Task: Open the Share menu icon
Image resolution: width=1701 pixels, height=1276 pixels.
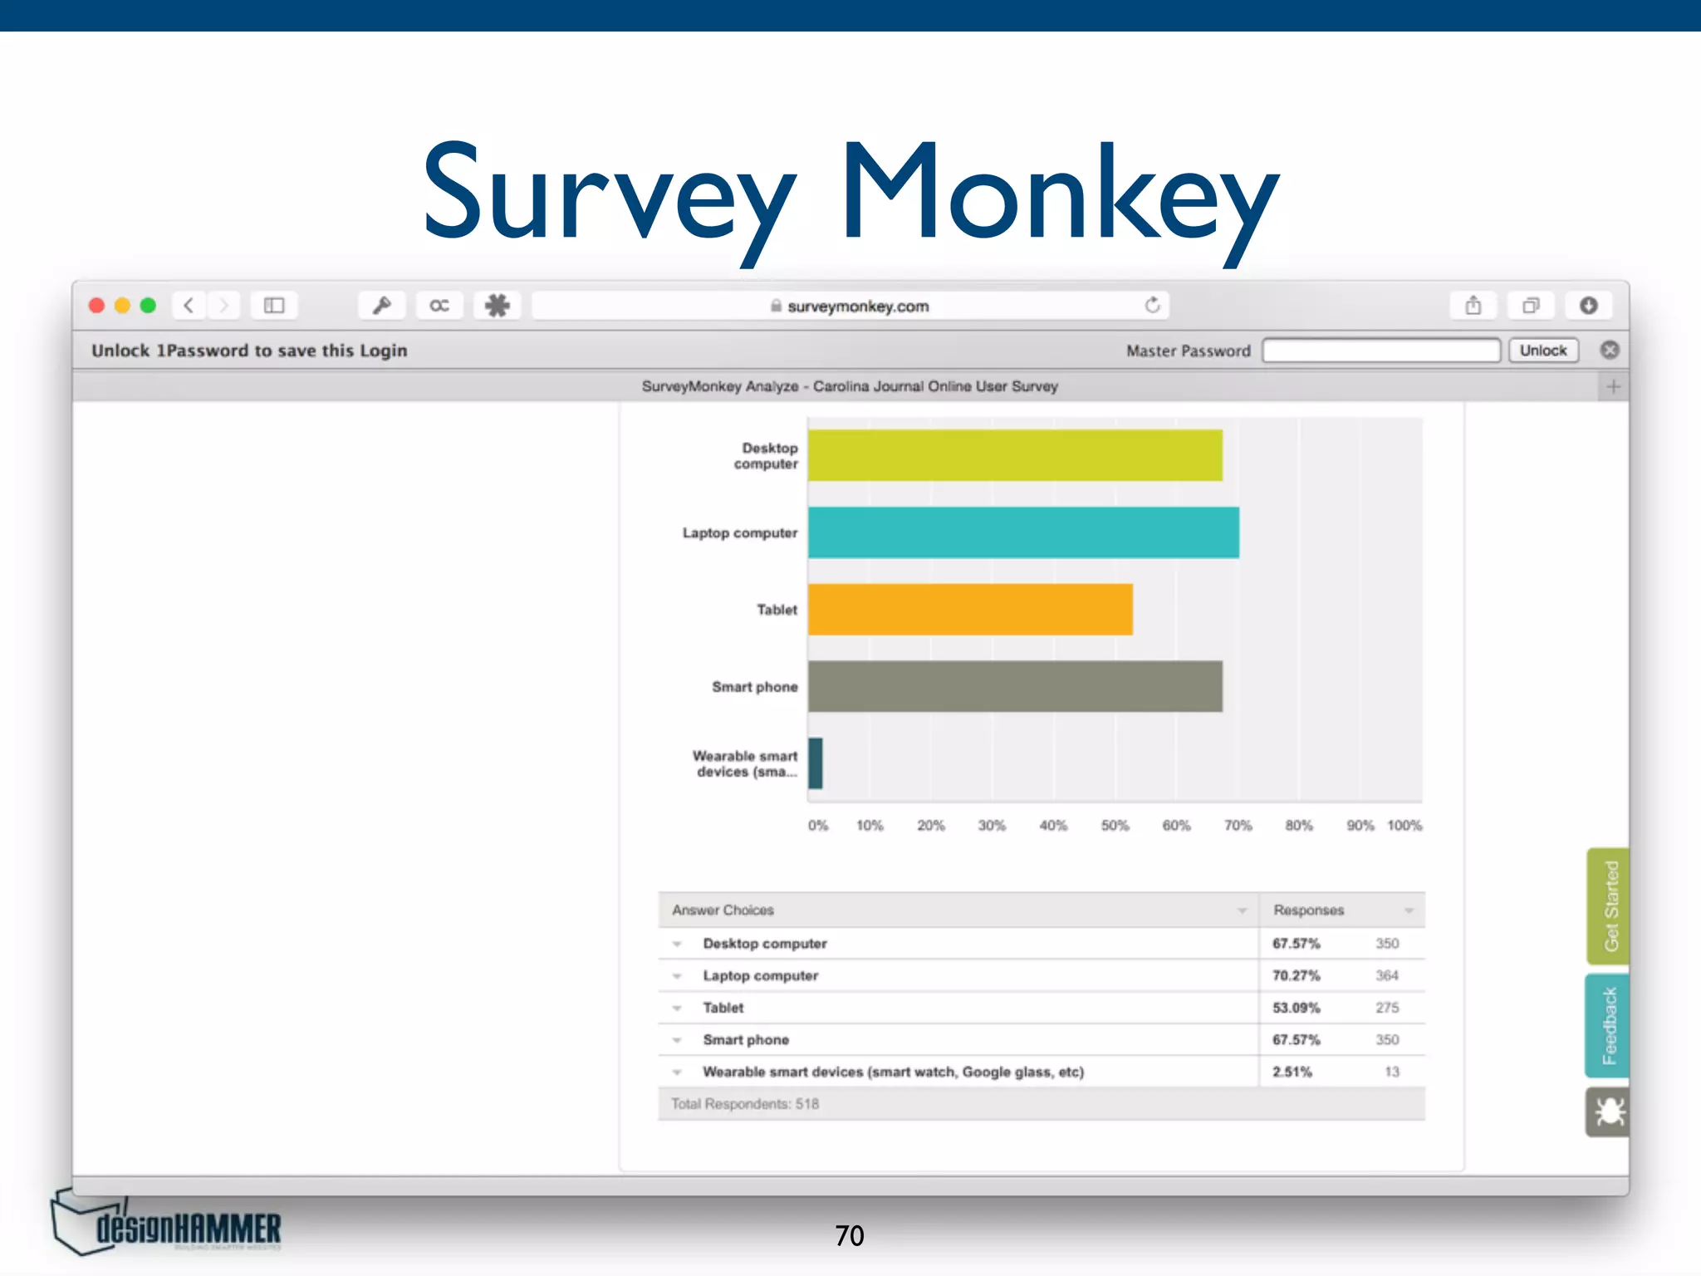Action: [x=1473, y=306]
